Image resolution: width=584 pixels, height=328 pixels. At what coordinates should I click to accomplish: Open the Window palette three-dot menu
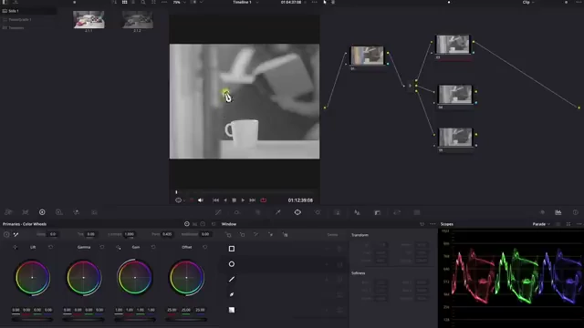(x=433, y=224)
